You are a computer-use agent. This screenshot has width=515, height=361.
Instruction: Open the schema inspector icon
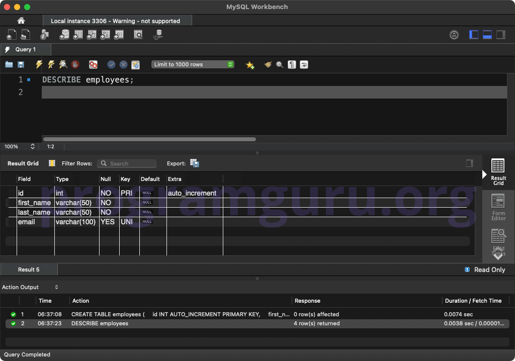coord(44,35)
